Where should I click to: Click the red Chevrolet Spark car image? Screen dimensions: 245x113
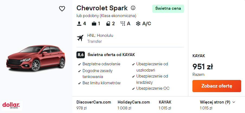click(x=36, y=60)
